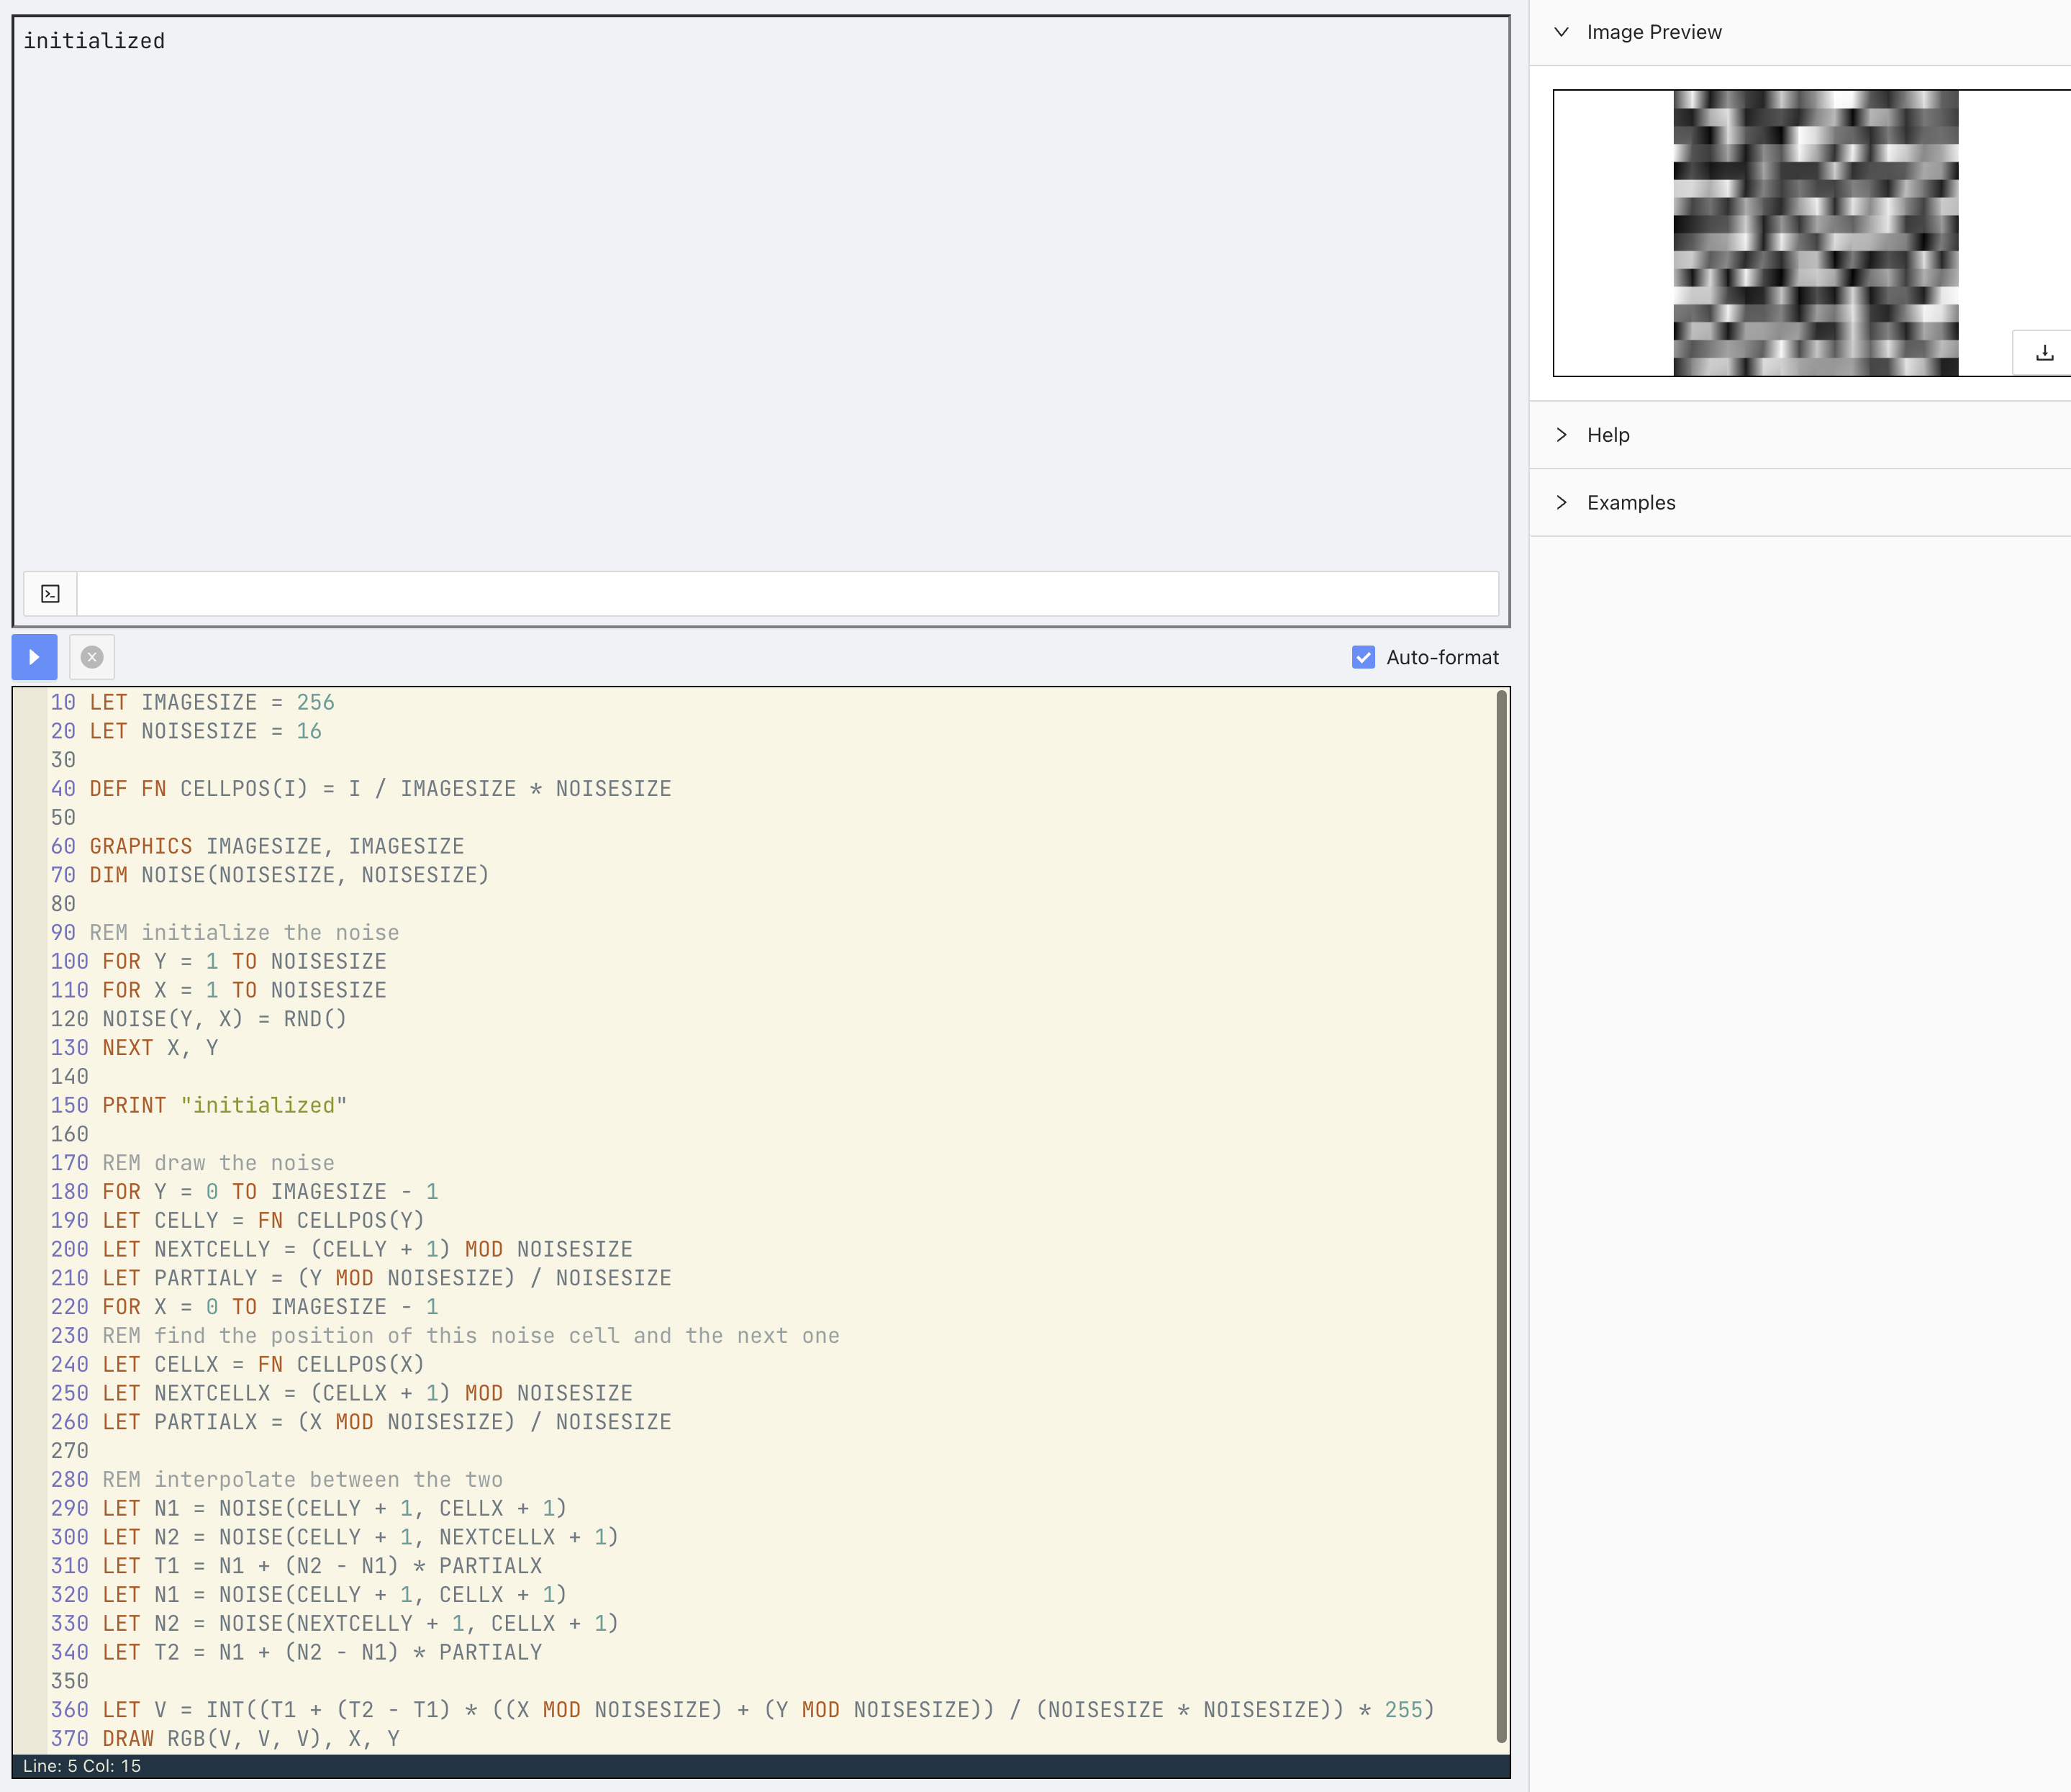Click line 250 LET NEXTCELLX statement
Viewport: 2071px width, 1792px height.
341,1394
